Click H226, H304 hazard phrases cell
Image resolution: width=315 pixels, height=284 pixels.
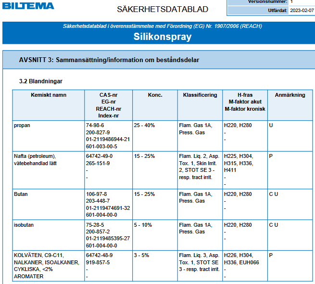click(245, 266)
